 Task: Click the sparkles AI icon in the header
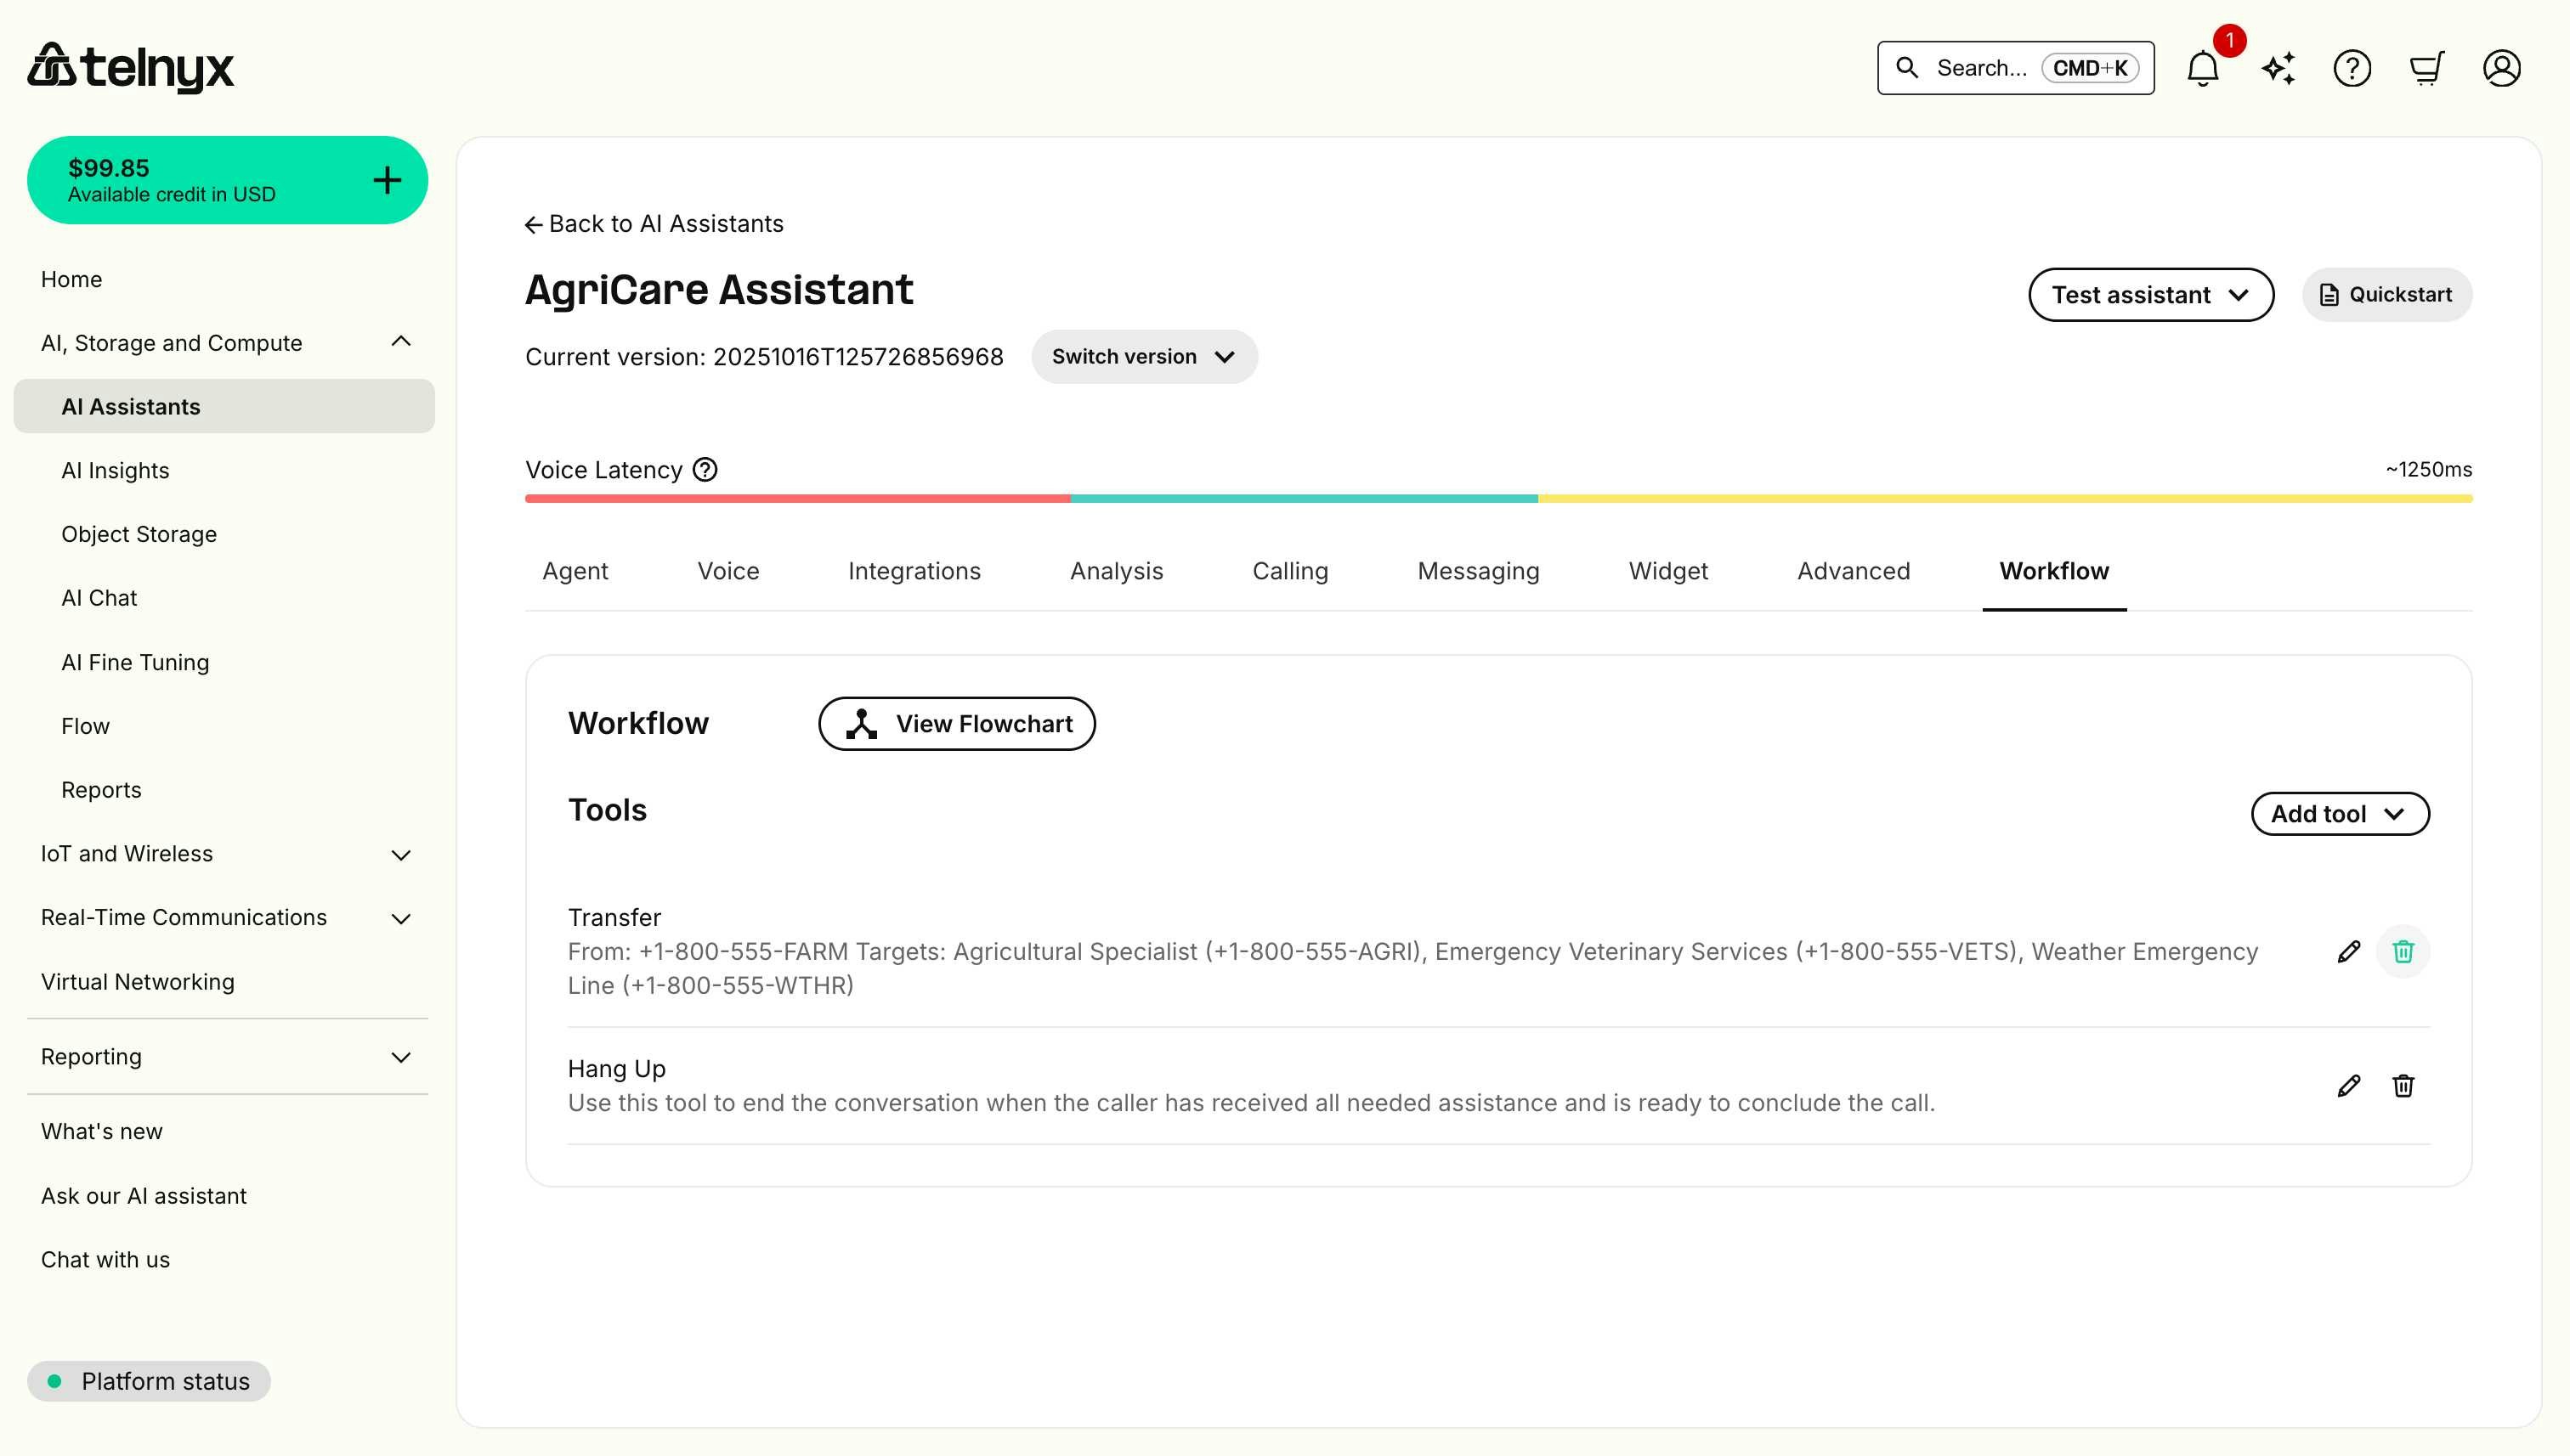(2277, 67)
